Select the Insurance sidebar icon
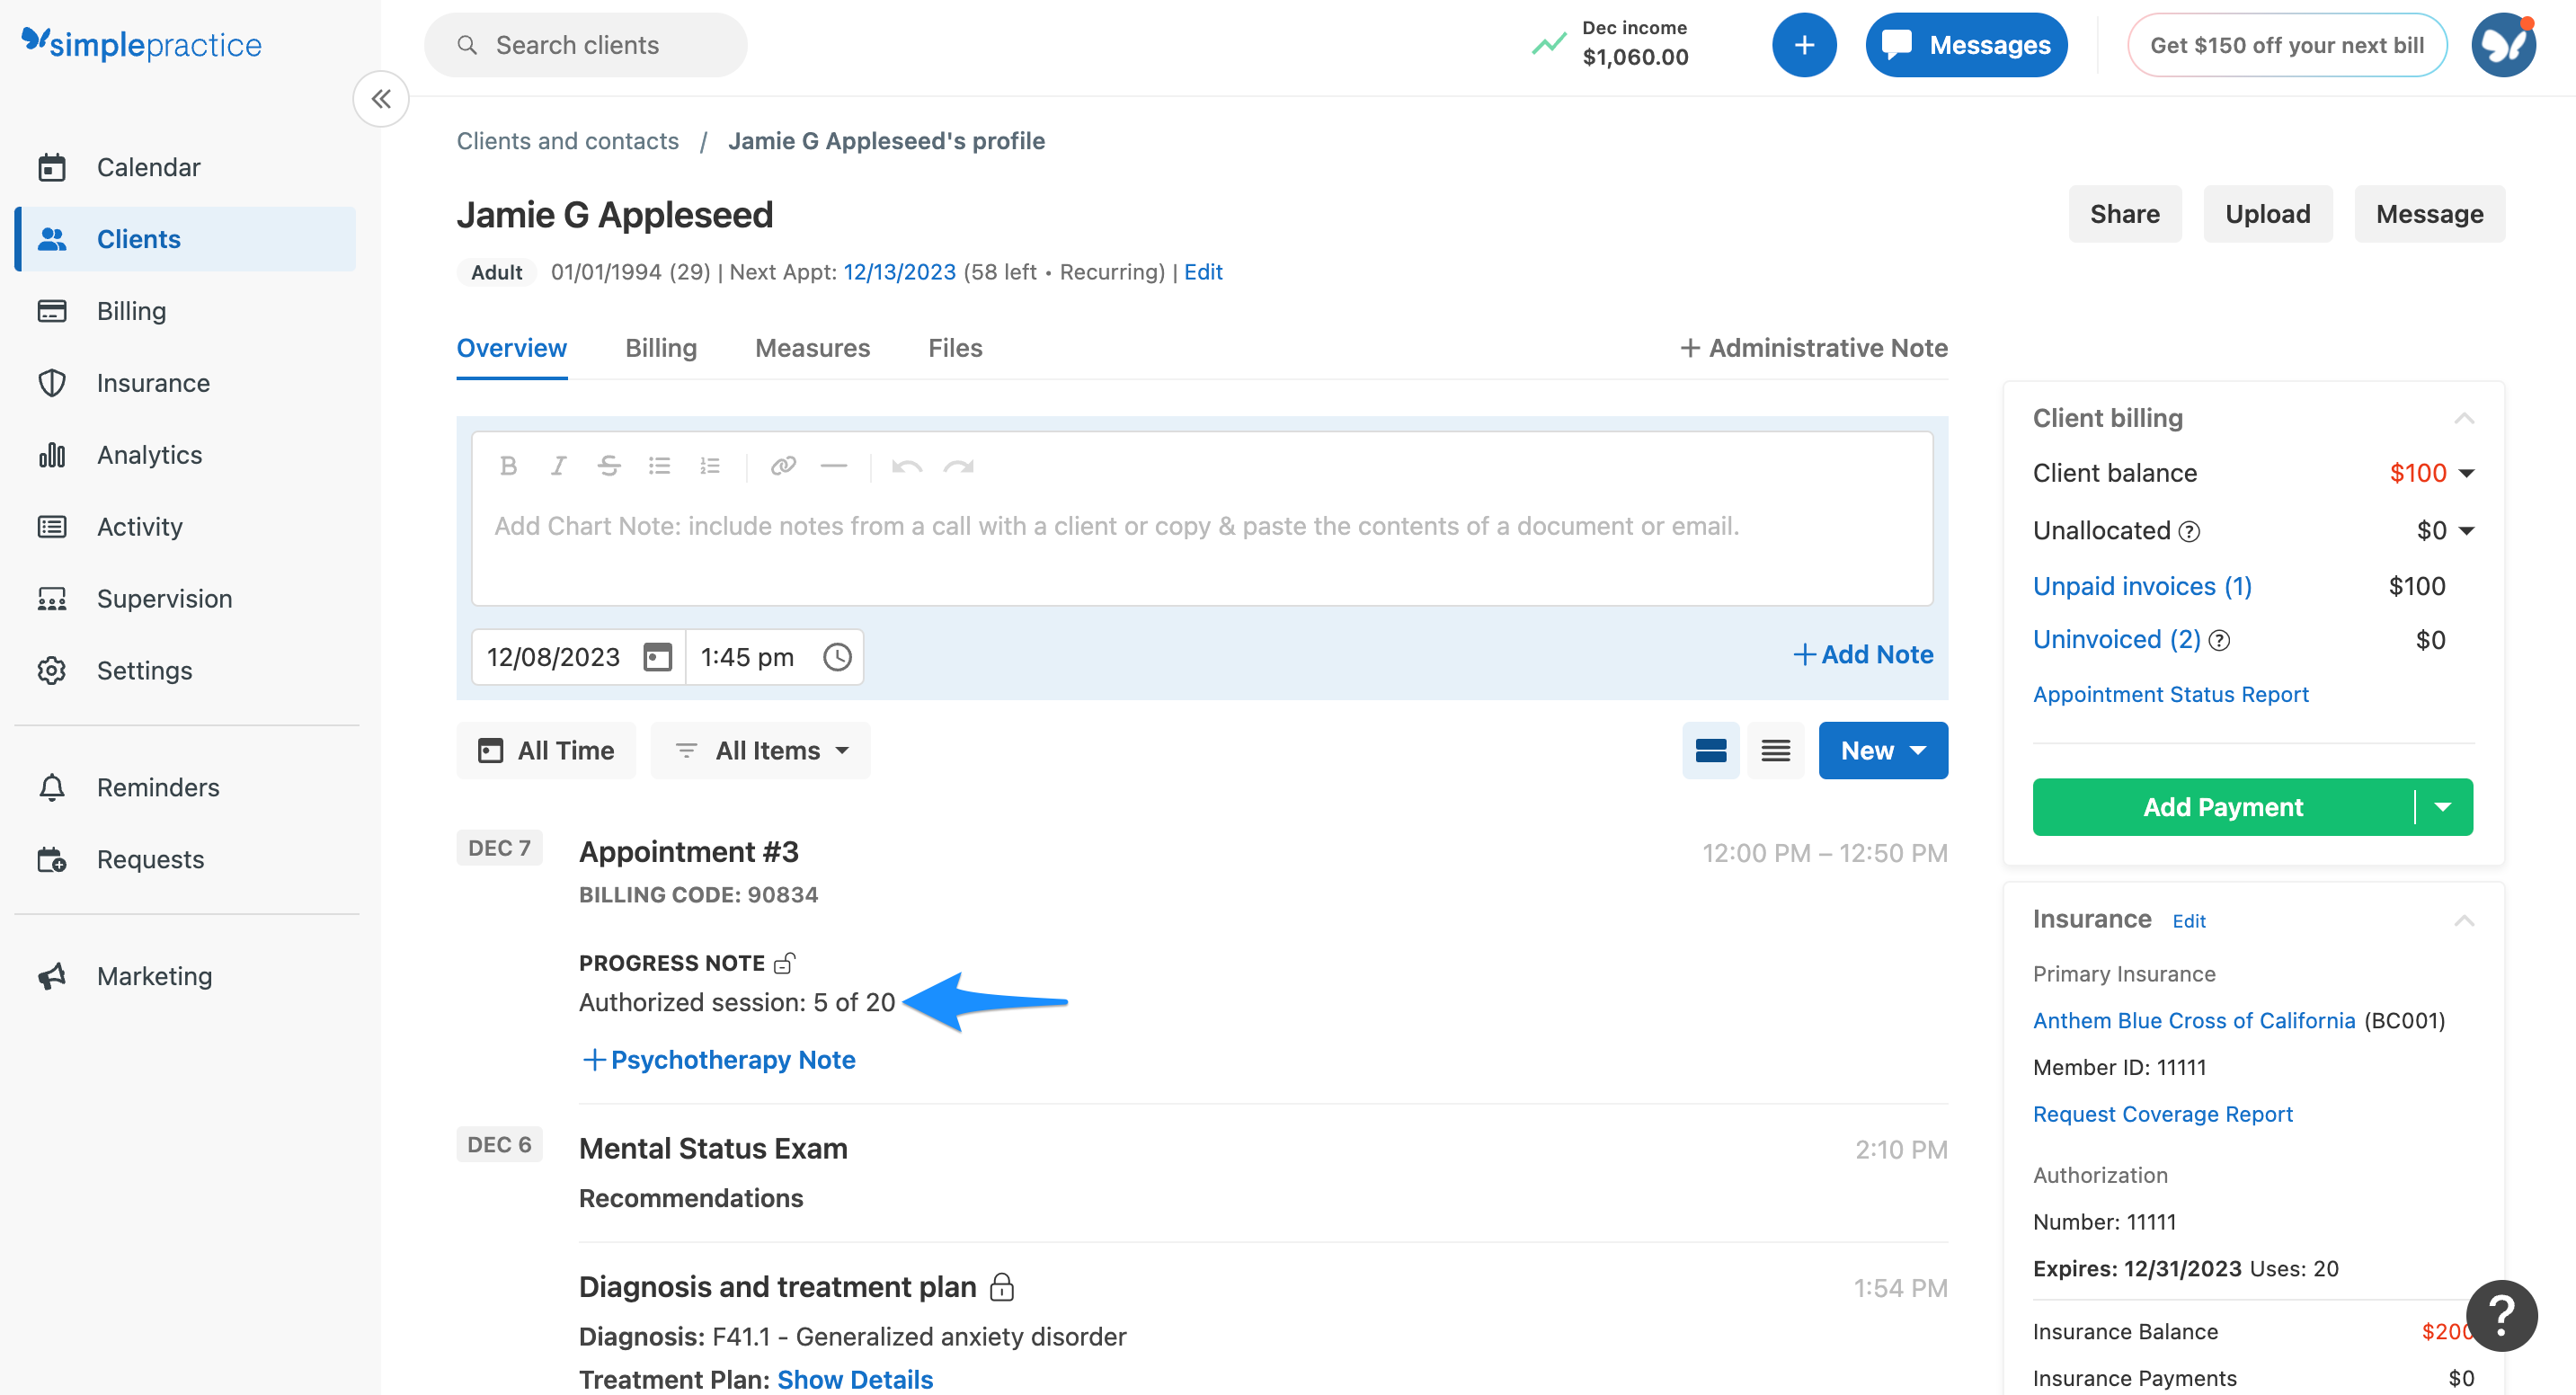This screenshot has width=2576, height=1395. pyautogui.click(x=52, y=382)
